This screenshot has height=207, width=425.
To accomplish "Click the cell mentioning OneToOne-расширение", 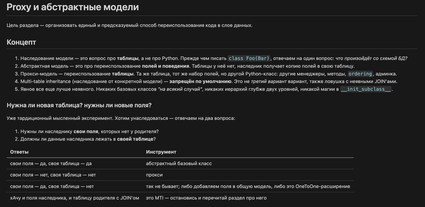I will click(248, 186).
